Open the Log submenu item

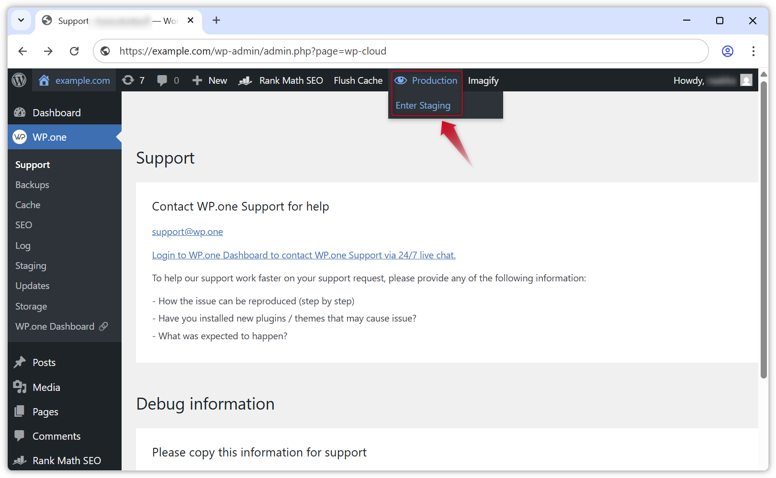pos(22,245)
